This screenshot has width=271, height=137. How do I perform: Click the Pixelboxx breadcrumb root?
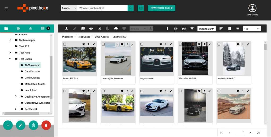(x=68, y=37)
